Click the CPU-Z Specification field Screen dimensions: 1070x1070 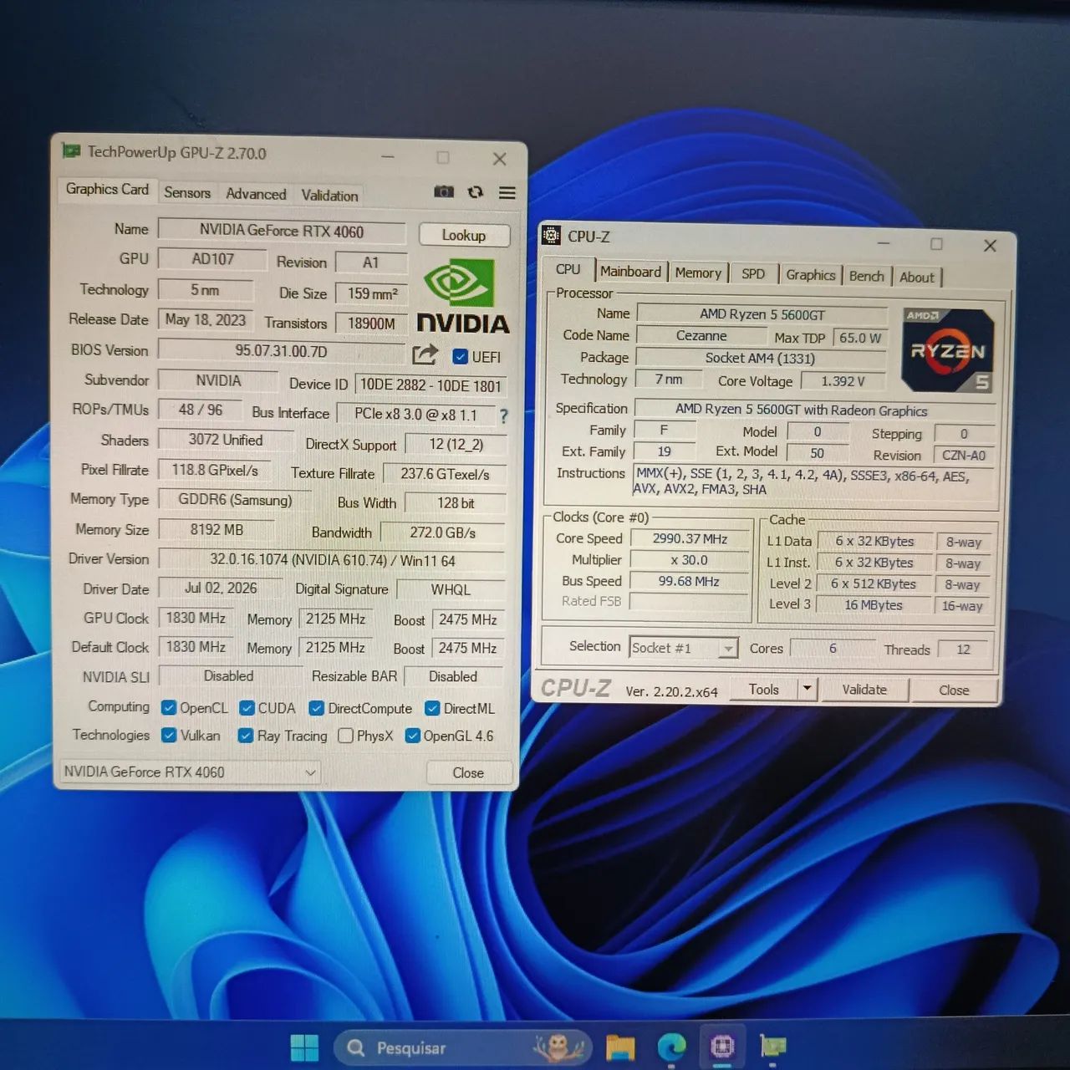click(815, 410)
